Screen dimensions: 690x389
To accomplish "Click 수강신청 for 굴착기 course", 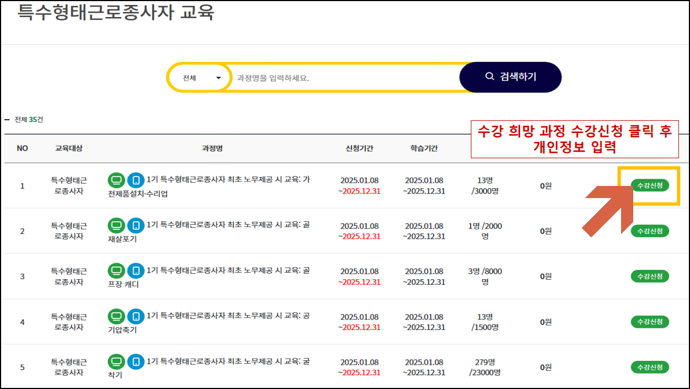I will tap(650, 367).
